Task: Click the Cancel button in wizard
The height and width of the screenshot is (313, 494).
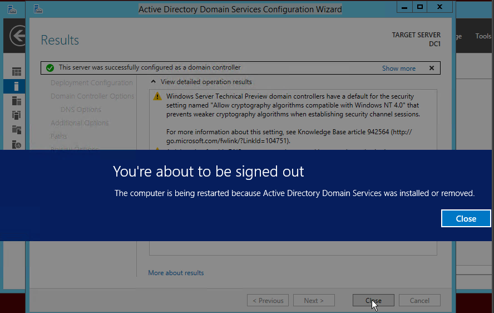Action: (419, 300)
